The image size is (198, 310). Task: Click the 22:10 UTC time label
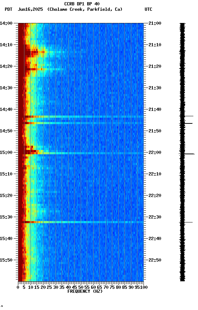[155, 174]
